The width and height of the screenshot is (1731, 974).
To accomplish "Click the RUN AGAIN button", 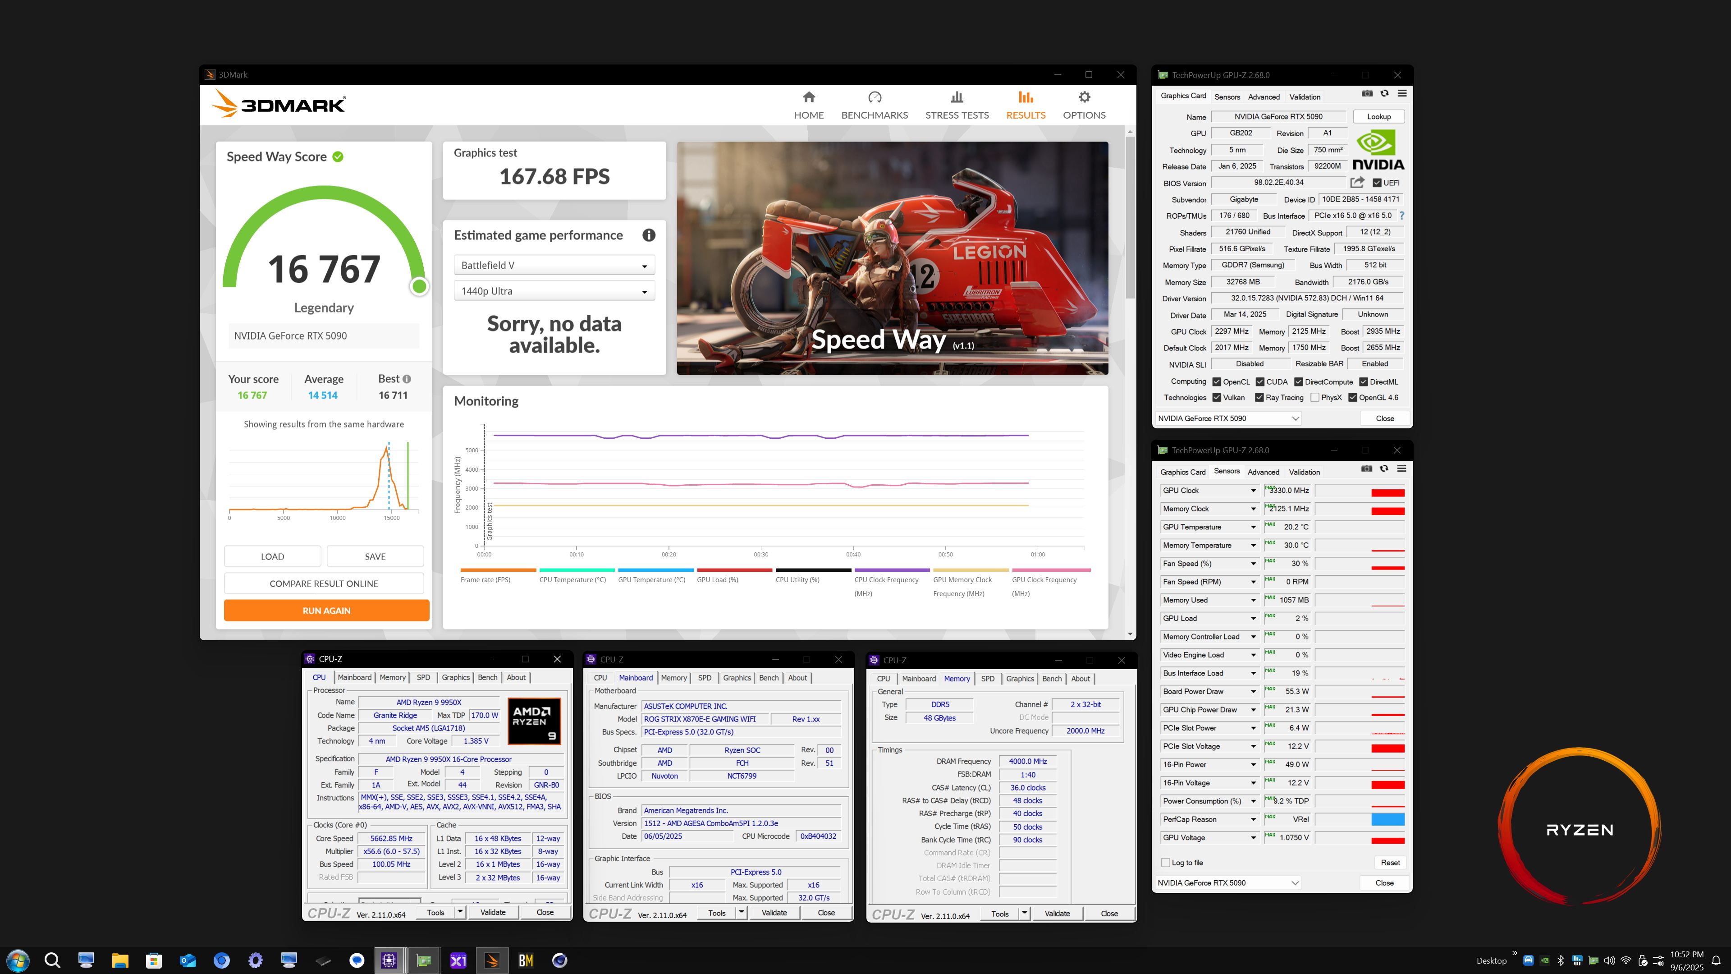I will (326, 611).
